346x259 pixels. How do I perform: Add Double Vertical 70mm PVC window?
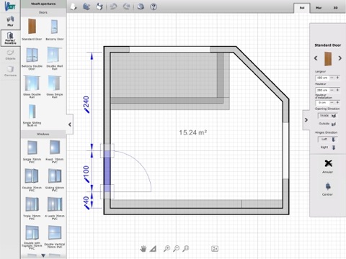coord(55,237)
